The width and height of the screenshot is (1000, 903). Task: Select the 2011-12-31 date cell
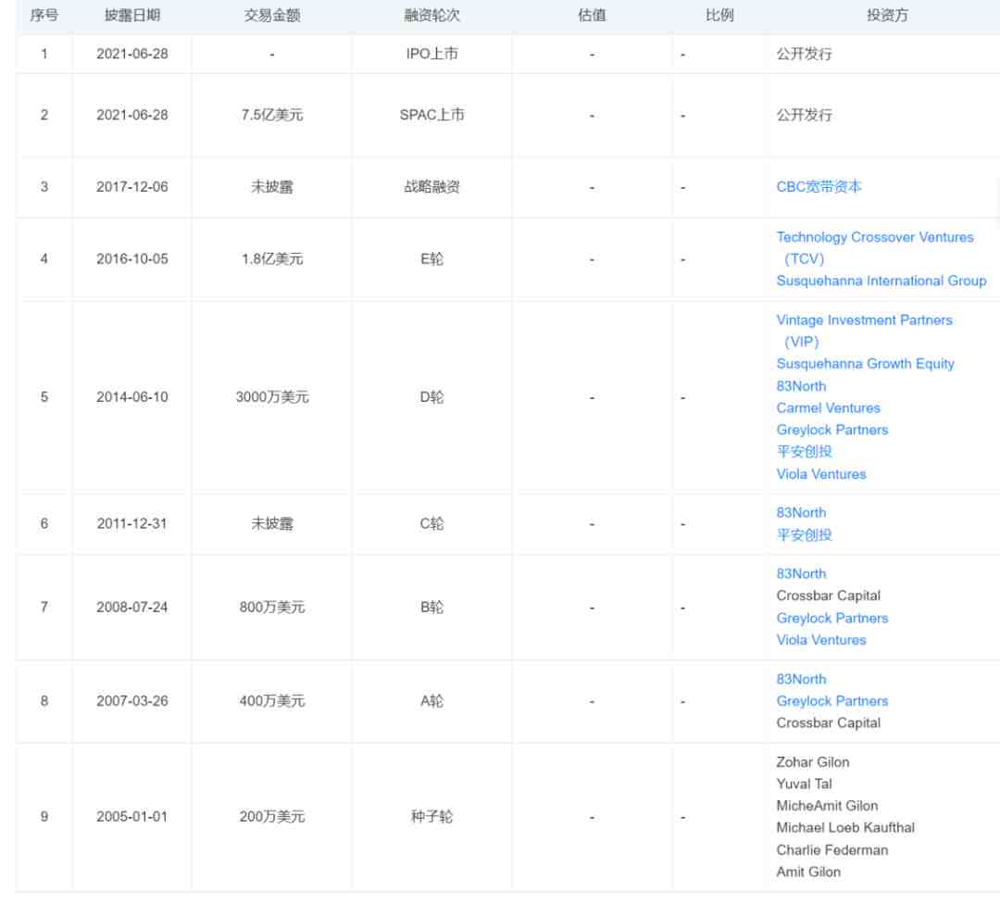point(132,523)
